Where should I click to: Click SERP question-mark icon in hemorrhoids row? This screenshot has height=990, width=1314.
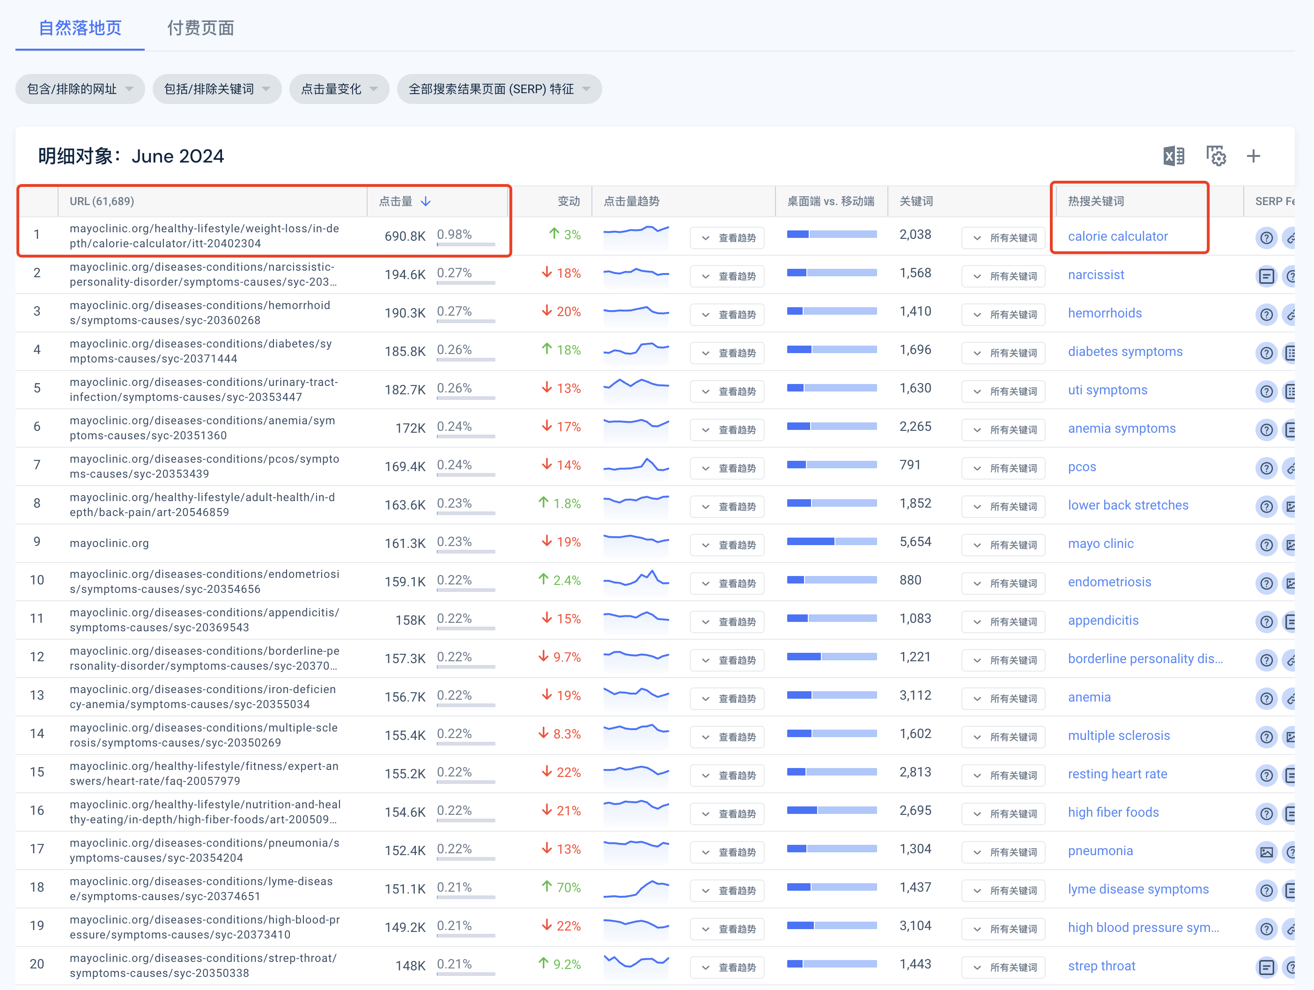point(1267,314)
